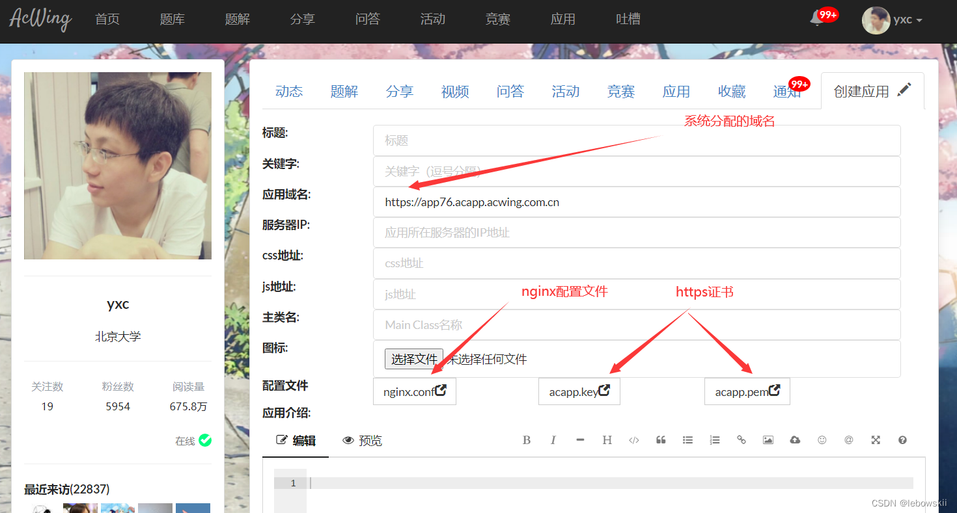The height and width of the screenshot is (513, 957).
Task: Click the AcWing logo
Action: pos(40,19)
